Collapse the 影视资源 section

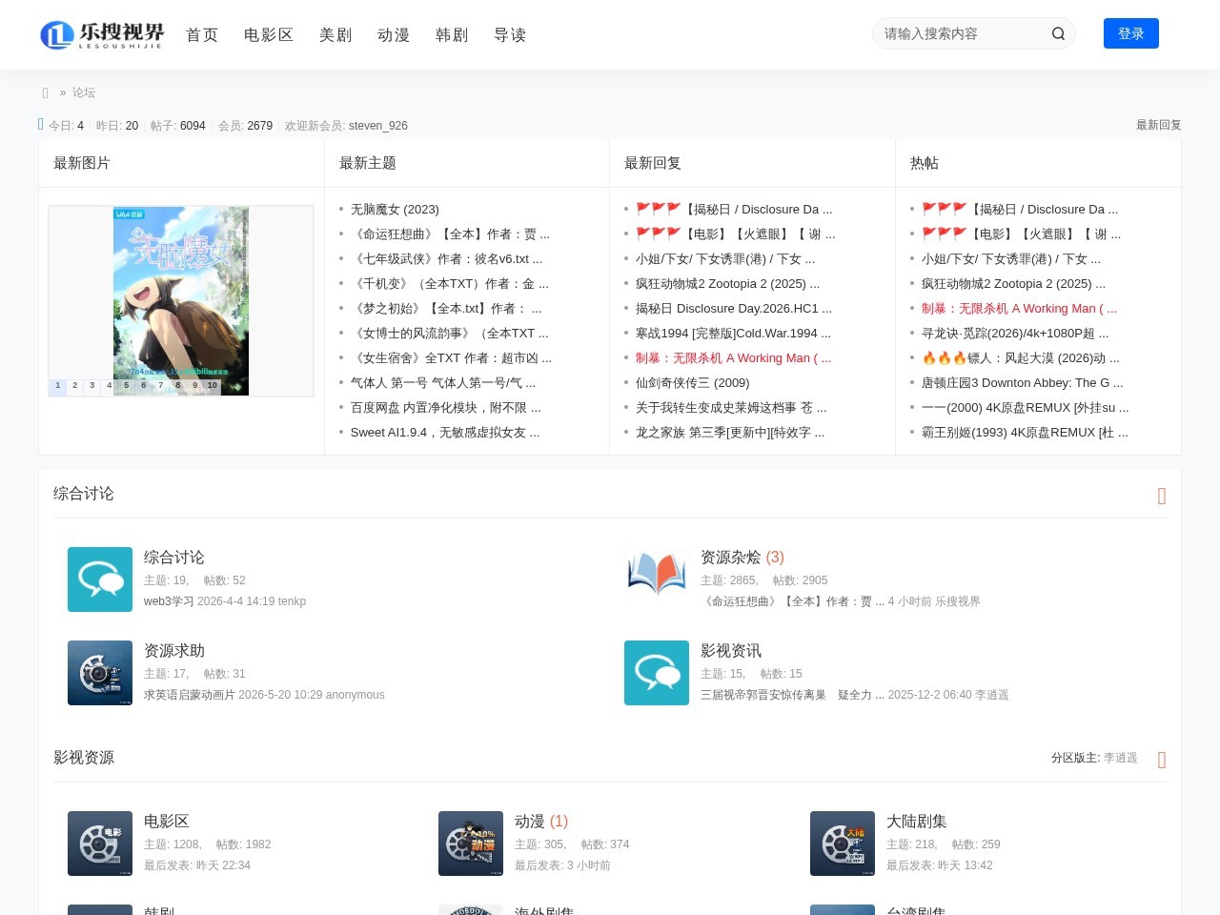coord(1162,760)
